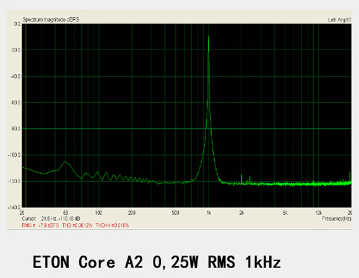This screenshot has width=359, height=278.
Task: Click the 50 Hz hum bump on the trace
Action: pyautogui.click(x=65, y=162)
